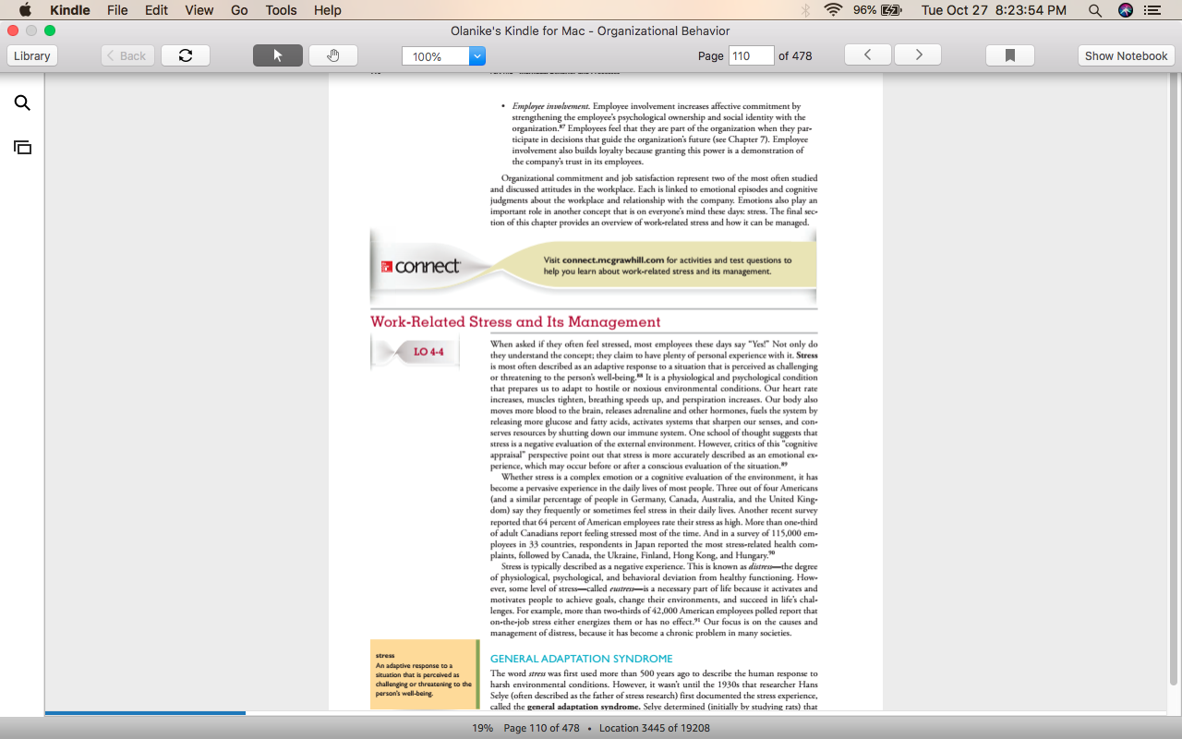Click the page number field showing 110

(x=751, y=55)
